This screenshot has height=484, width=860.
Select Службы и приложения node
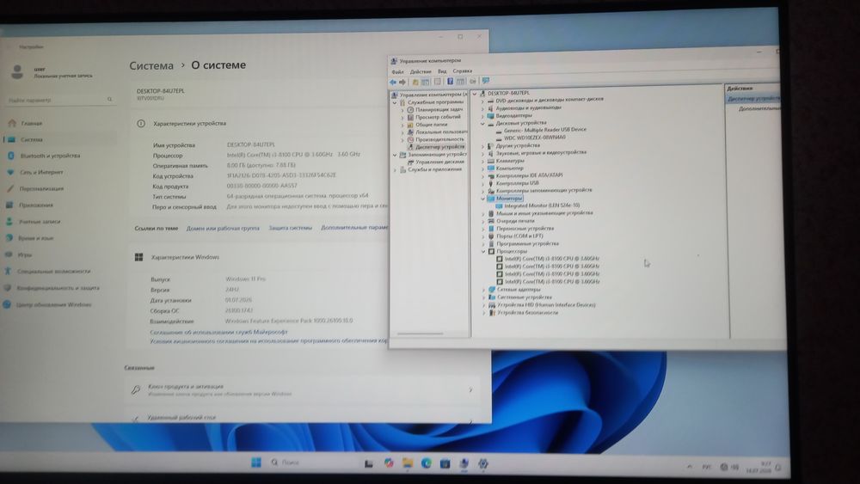click(434, 169)
